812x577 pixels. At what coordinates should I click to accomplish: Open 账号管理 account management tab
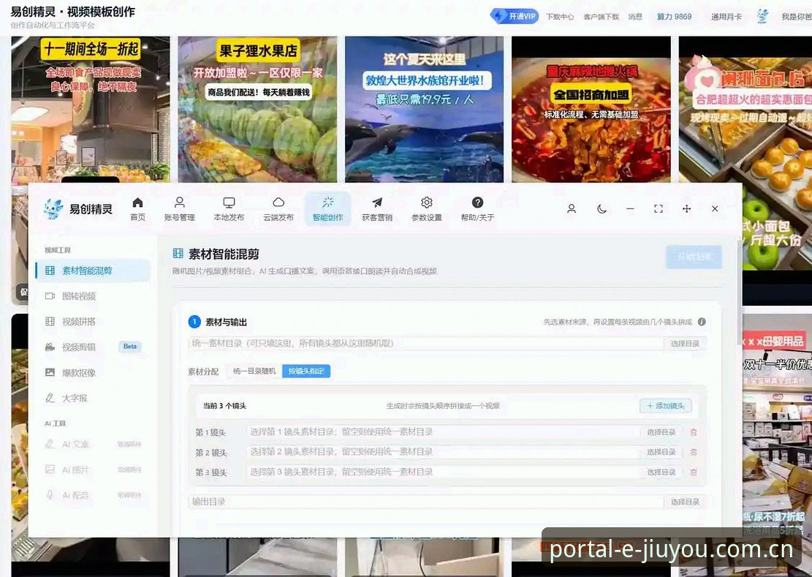(180, 208)
